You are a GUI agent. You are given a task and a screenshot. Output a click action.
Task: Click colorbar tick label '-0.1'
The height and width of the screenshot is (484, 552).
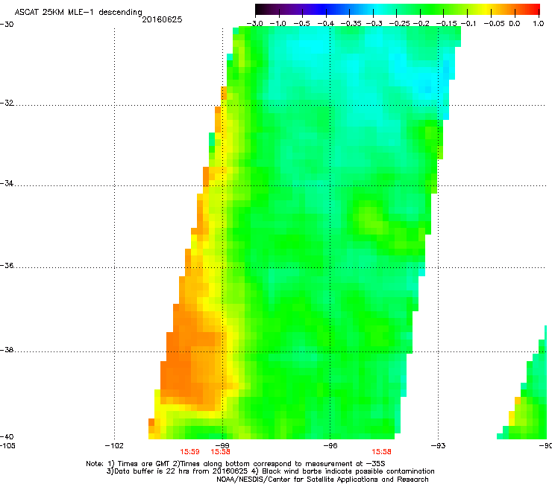[x=468, y=24]
